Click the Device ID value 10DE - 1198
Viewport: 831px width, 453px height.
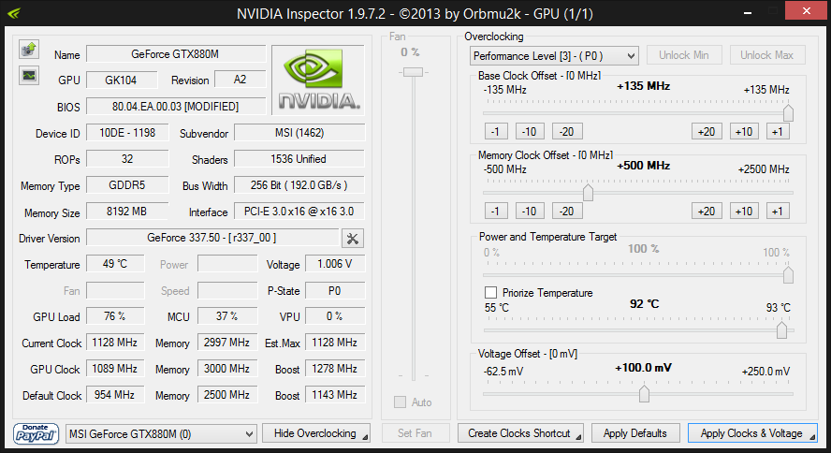[x=127, y=133]
